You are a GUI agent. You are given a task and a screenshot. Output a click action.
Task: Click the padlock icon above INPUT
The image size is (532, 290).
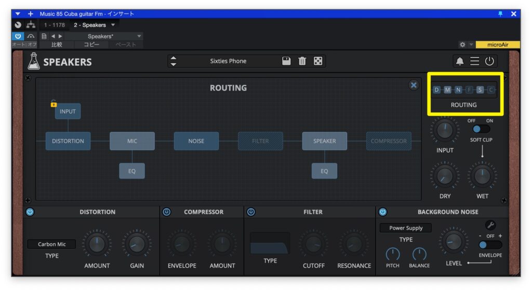tap(54, 104)
